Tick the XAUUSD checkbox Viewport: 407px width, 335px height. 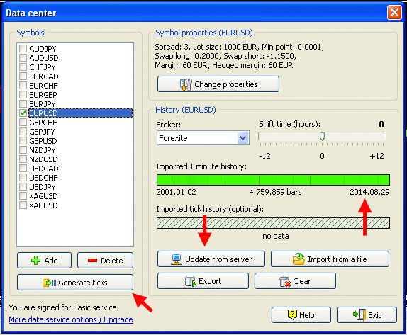[23, 205]
